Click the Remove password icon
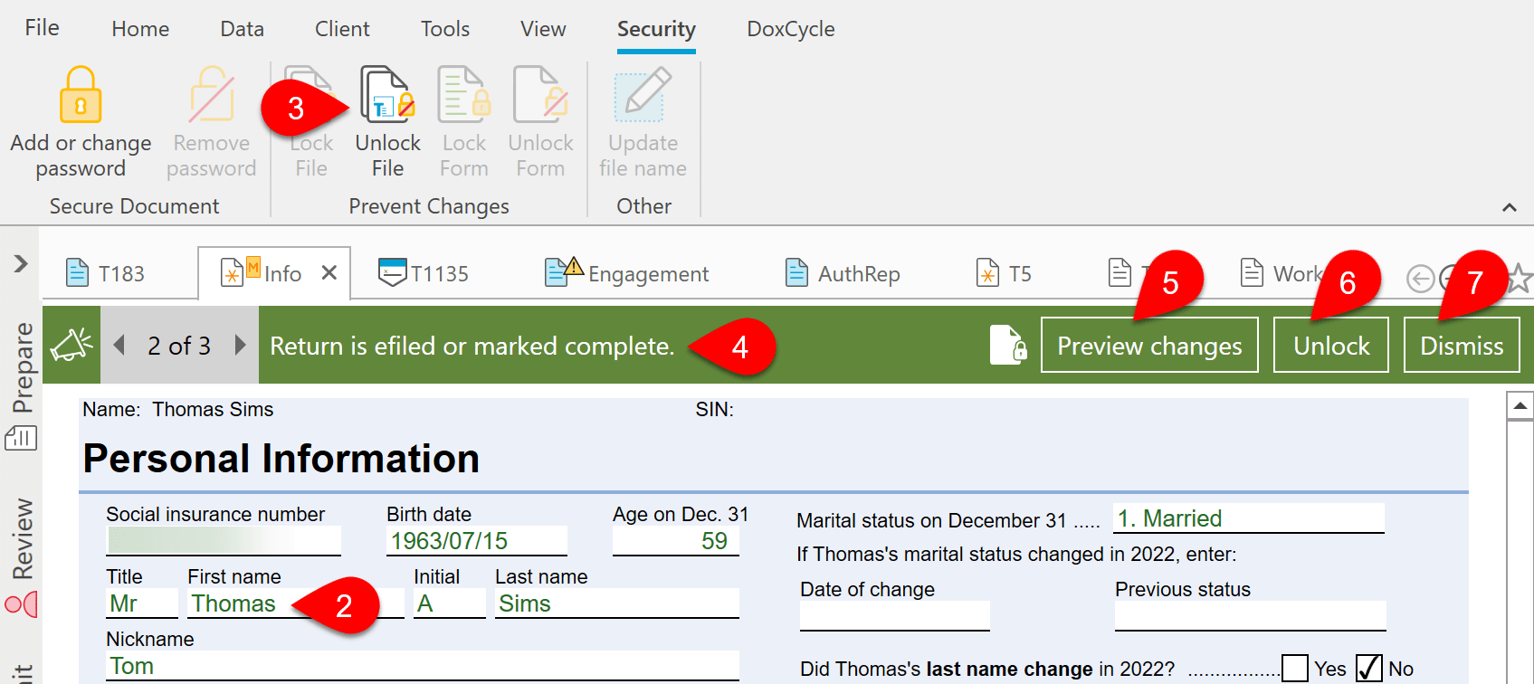Screen dimensions: 1534x684 click(x=212, y=94)
